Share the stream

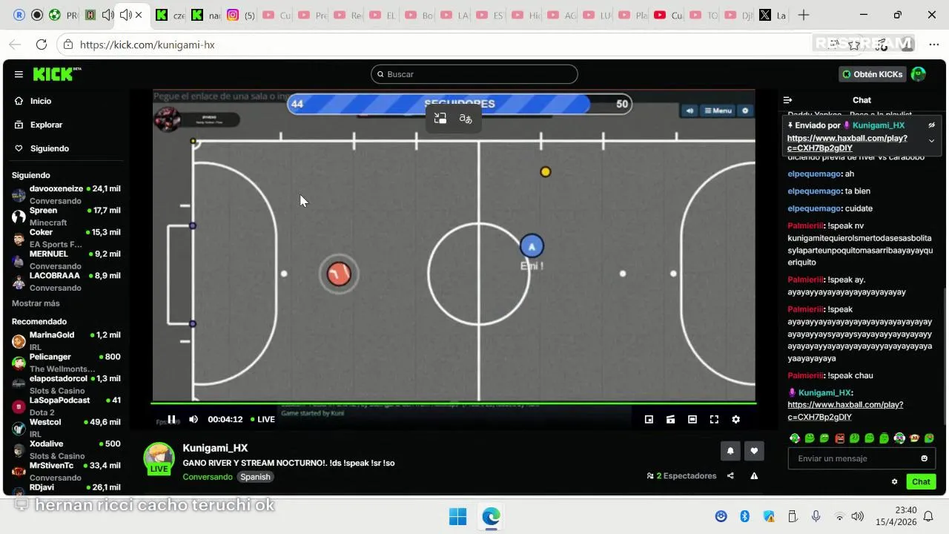[730, 476]
